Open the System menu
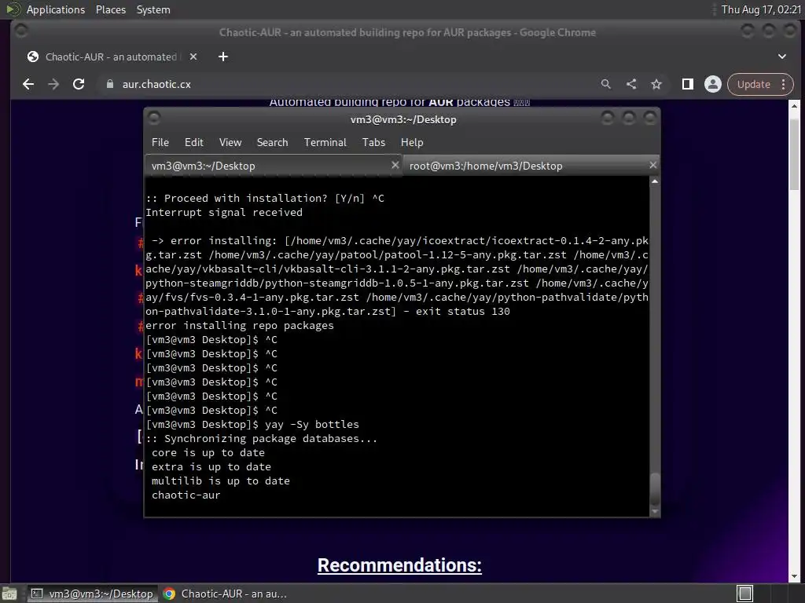 [153, 9]
